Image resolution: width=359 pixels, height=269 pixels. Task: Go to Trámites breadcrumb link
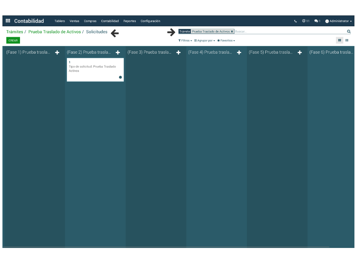point(14,32)
